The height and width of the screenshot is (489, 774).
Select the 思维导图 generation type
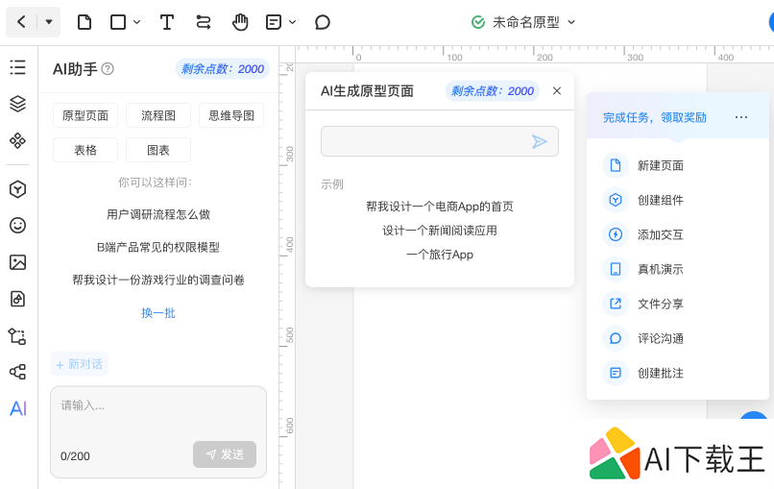[x=230, y=116]
